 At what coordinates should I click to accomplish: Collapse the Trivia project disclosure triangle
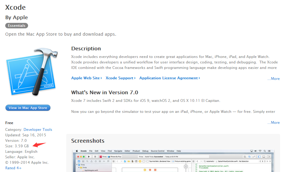tap(77, 165)
